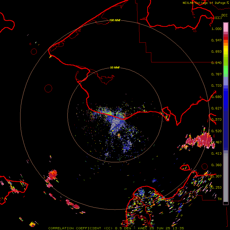
Task: Select the 0.627 color scale value
Action: click(x=216, y=108)
